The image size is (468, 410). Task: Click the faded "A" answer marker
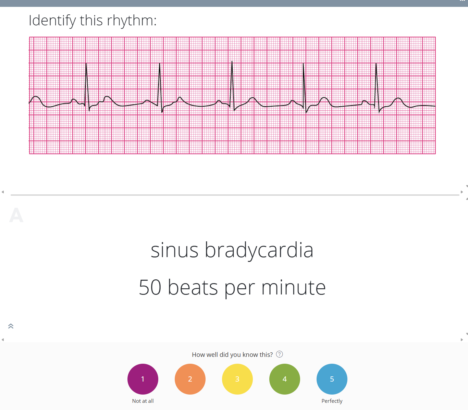[x=16, y=216]
